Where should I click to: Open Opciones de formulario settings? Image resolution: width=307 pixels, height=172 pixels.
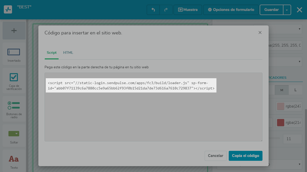click(231, 10)
